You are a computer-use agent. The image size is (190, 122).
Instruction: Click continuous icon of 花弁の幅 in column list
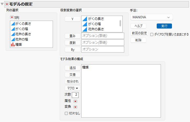pyautogui.click(x=13, y=39)
